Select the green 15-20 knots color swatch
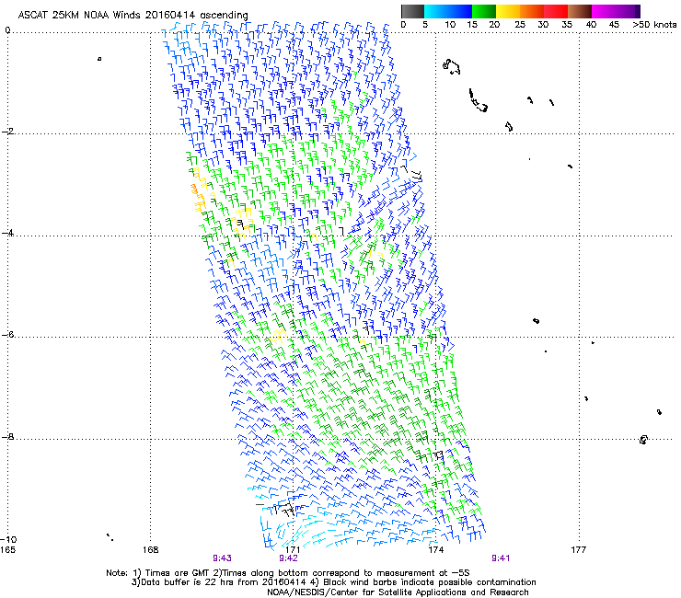The height and width of the screenshot is (598, 681). click(484, 11)
